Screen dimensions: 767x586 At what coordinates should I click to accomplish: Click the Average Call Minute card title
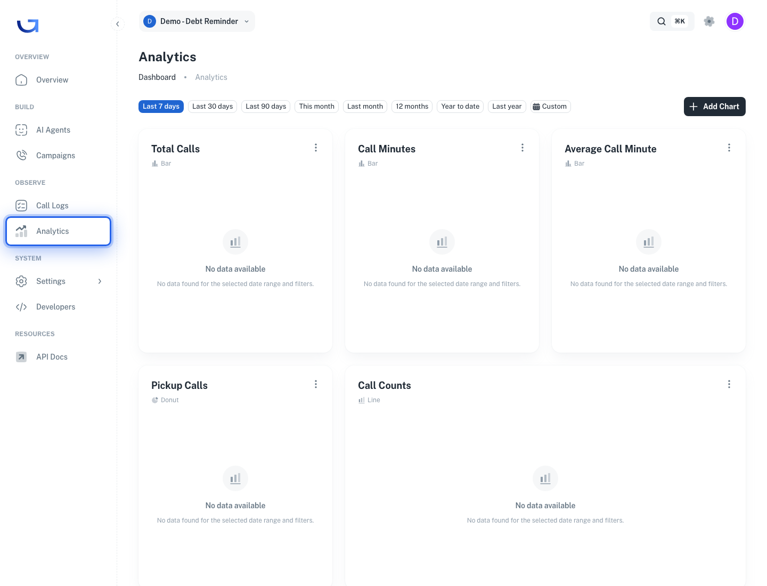(610, 149)
